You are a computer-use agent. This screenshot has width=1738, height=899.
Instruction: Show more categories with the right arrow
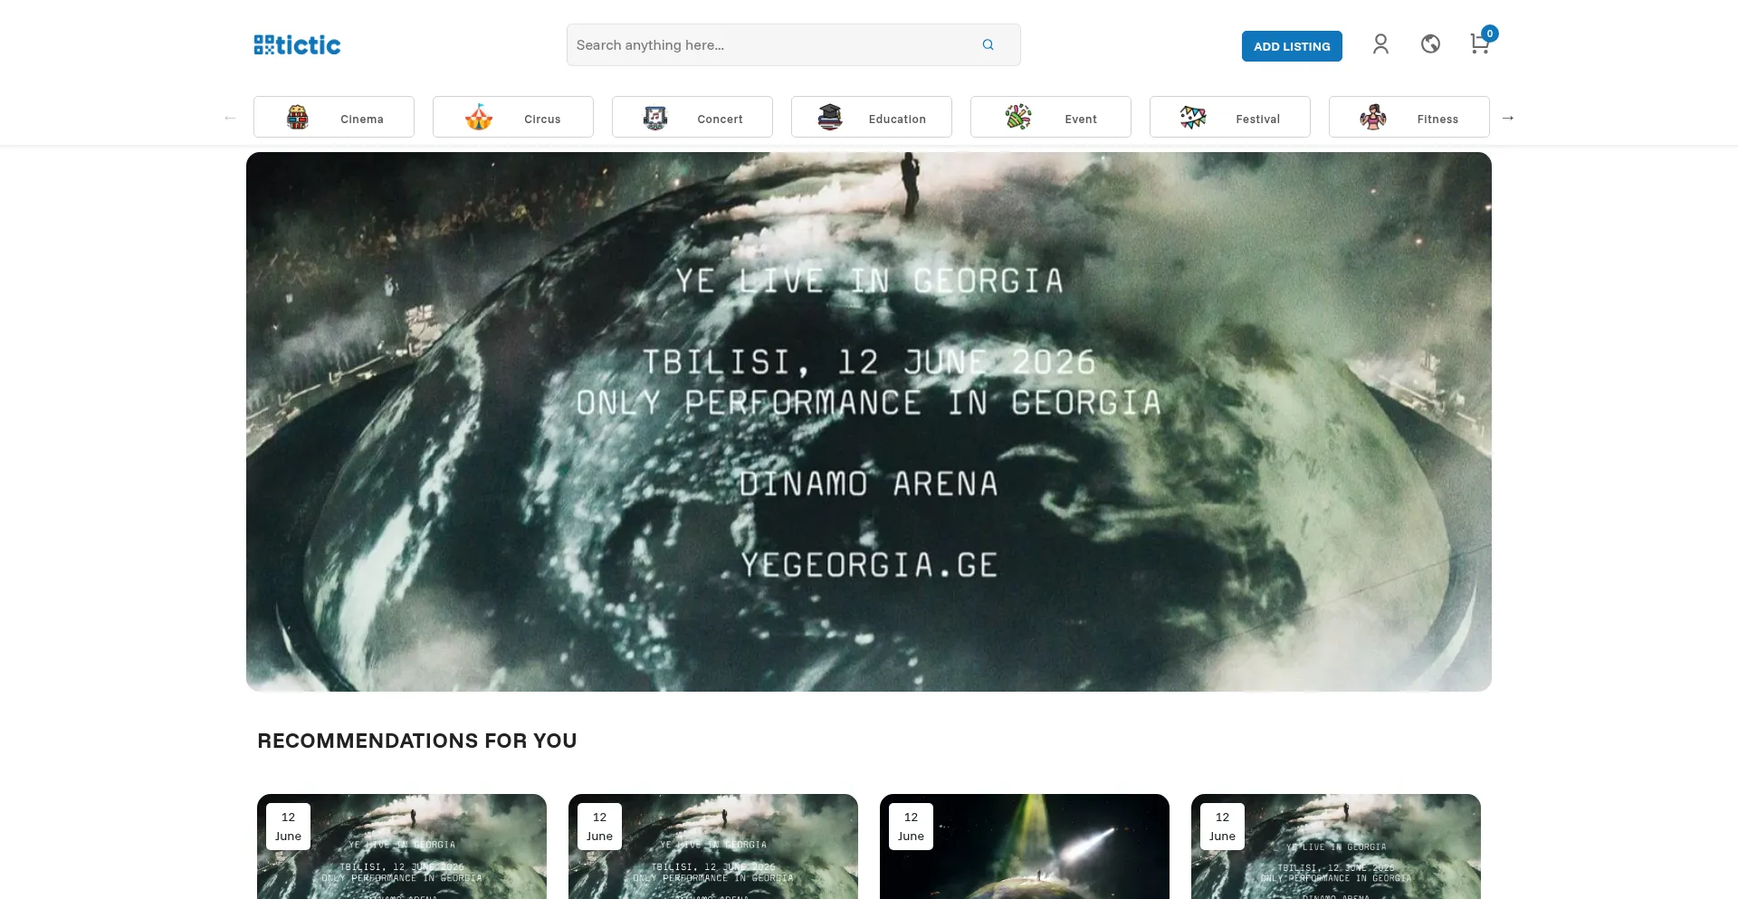point(1508,118)
